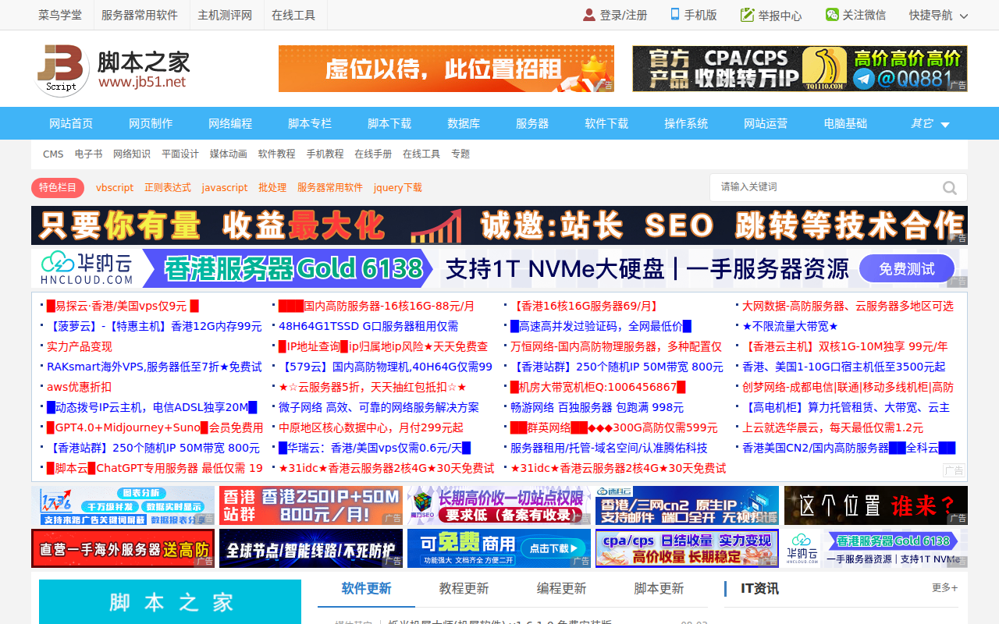999x624 pixels.
Task: Open the 操作系统 nav item
Action: pos(686,123)
